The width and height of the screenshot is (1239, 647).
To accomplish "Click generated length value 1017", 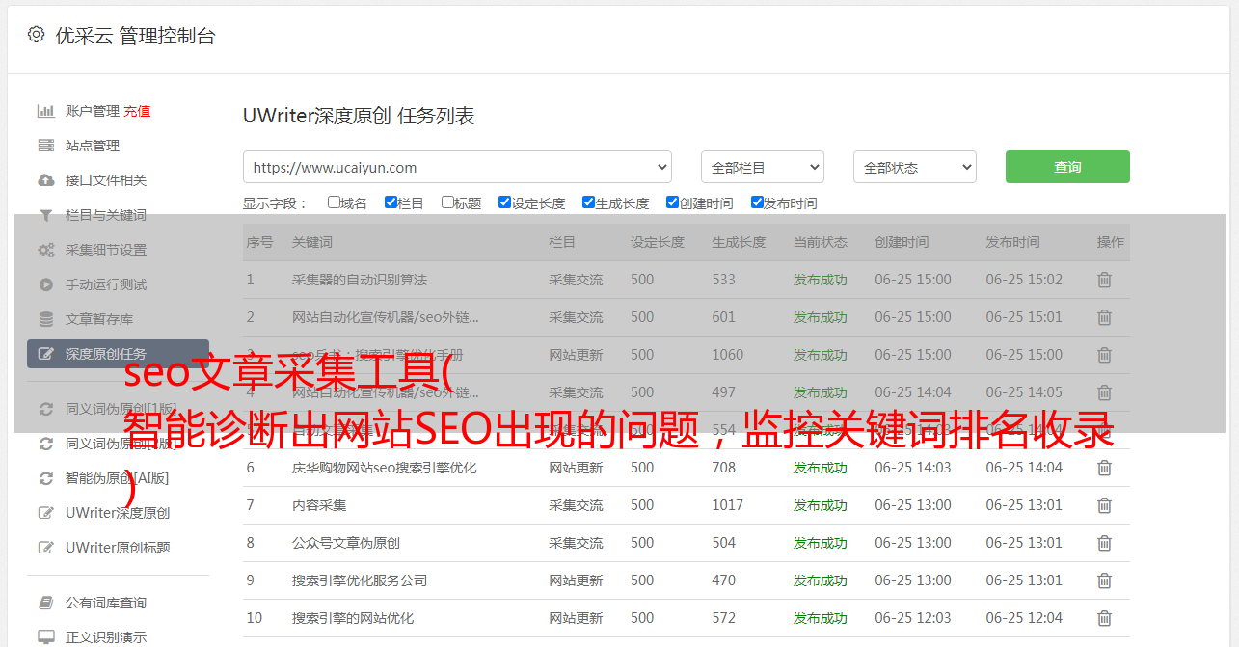I will [x=728, y=505].
